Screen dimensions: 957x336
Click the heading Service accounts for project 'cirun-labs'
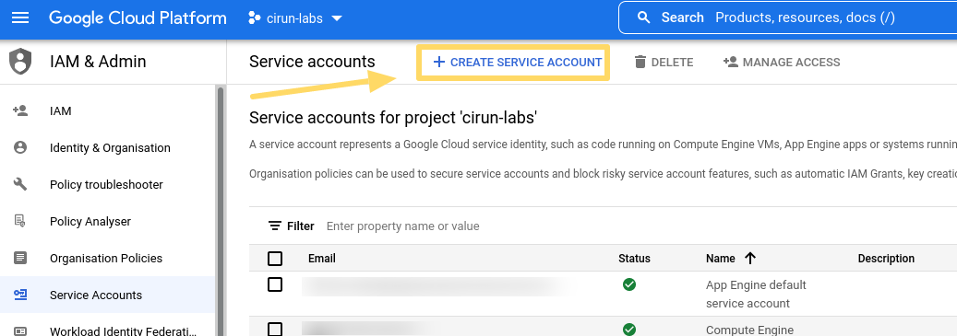(393, 118)
